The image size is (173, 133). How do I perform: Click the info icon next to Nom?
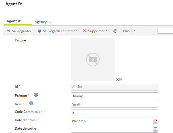click(31, 103)
